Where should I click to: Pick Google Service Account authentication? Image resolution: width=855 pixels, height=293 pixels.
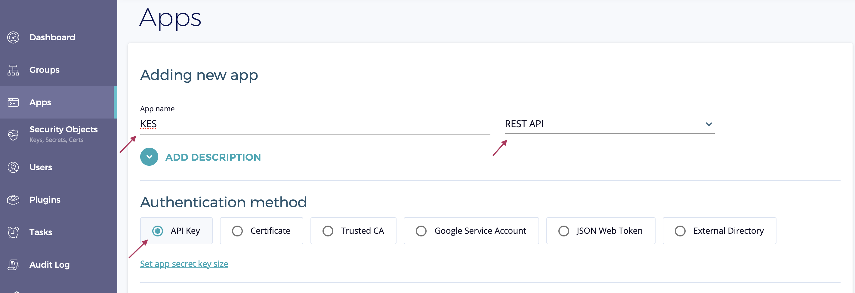(421, 231)
